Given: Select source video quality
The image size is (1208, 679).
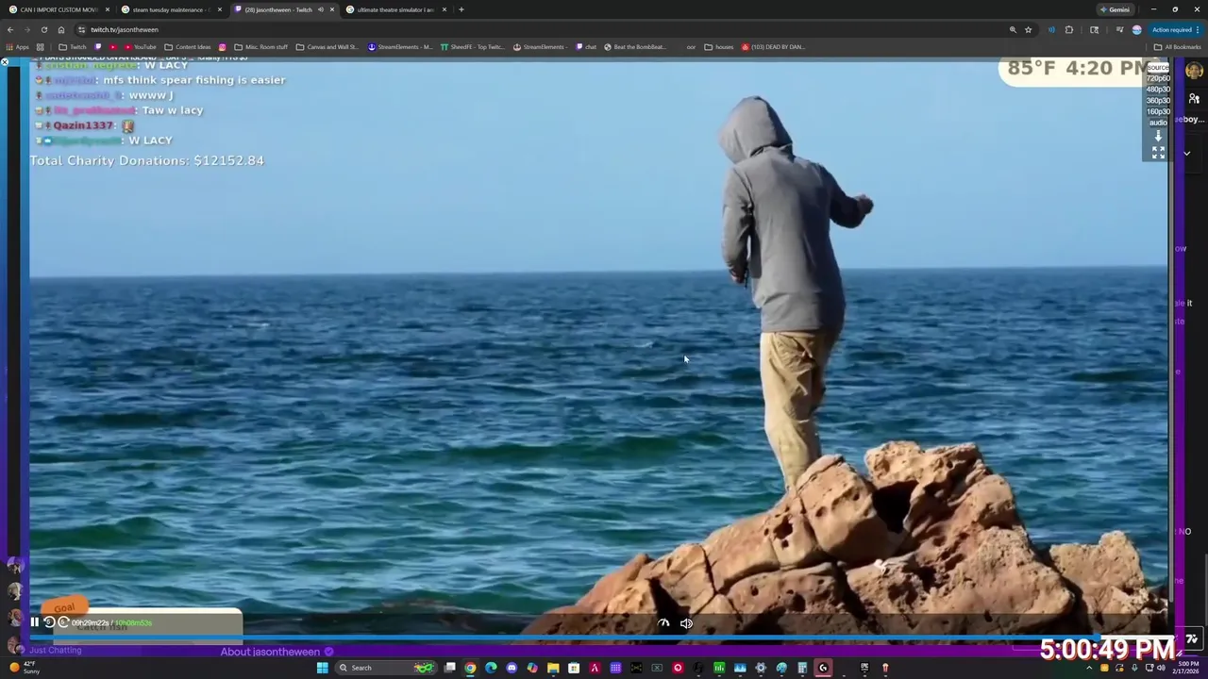Looking at the screenshot, I should 1158,68.
